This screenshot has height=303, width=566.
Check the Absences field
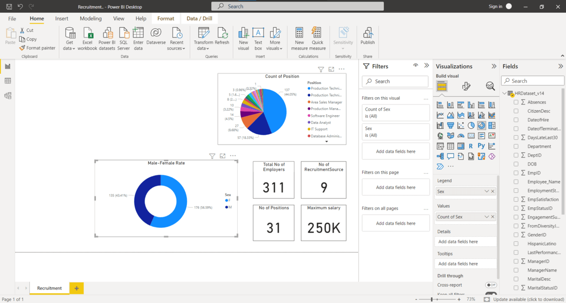click(x=516, y=102)
